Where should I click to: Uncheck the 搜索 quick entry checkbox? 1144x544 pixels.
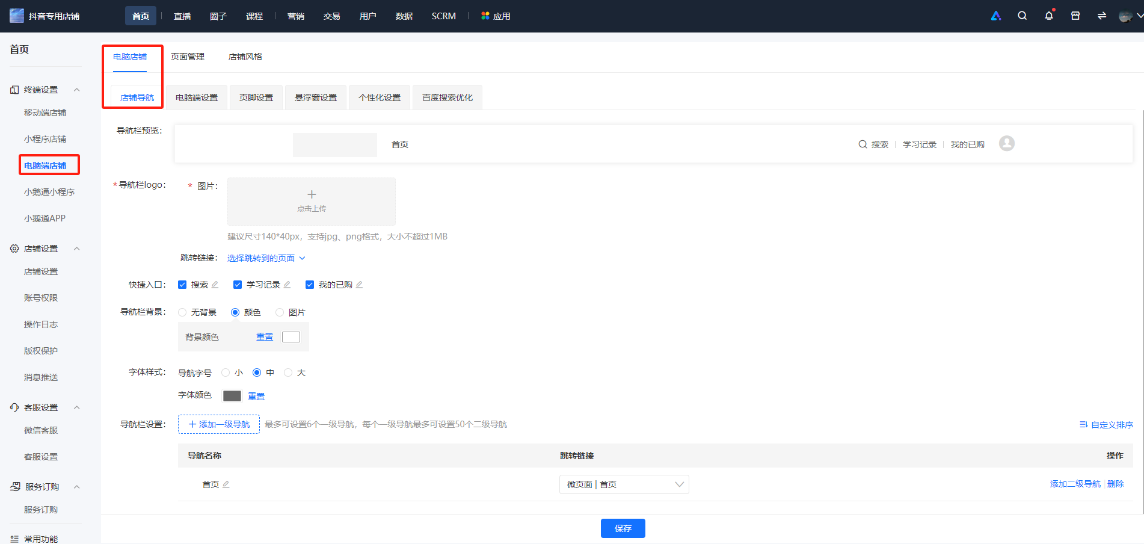coord(182,285)
